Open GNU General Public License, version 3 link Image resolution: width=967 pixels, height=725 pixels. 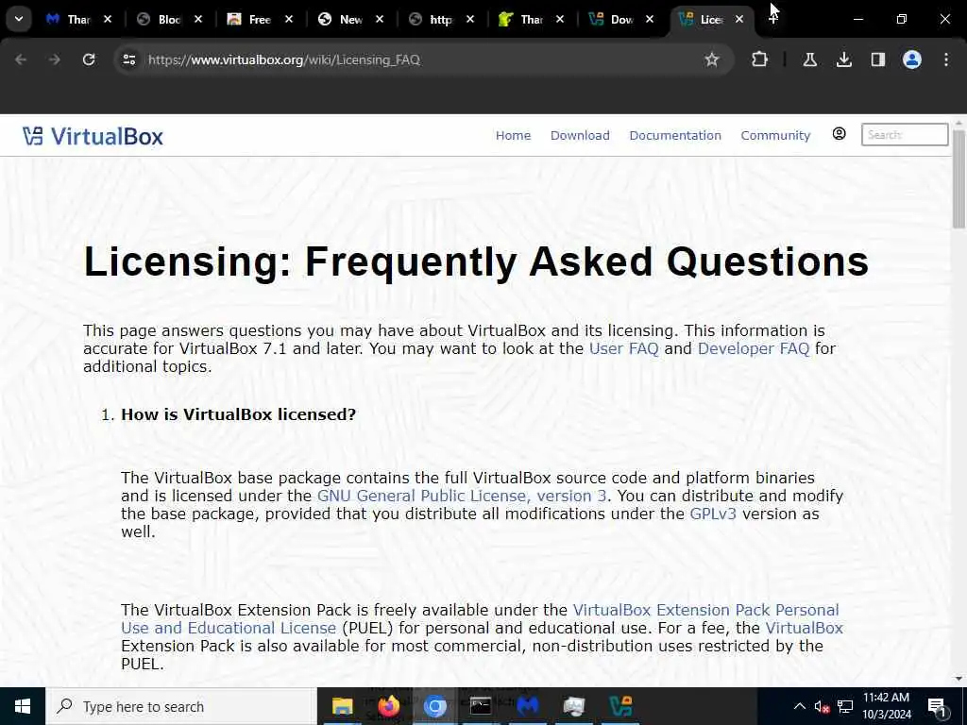point(462,496)
